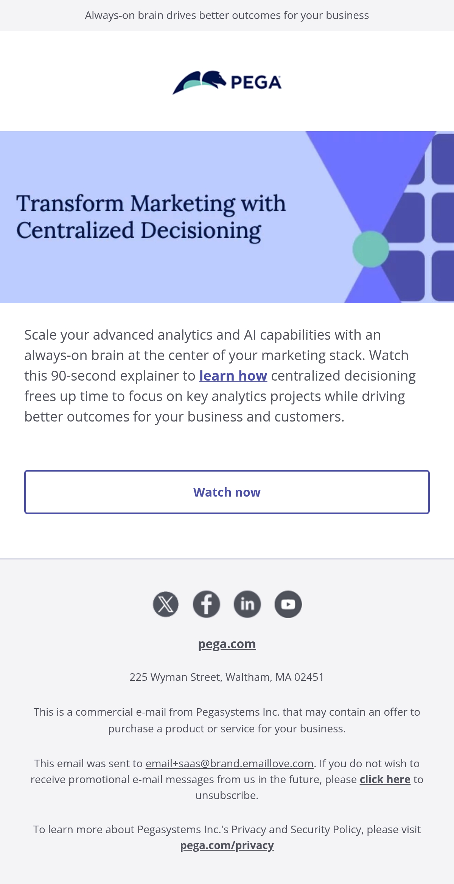
Task: Click the green circle in banner graphic
Action: [371, 249]
